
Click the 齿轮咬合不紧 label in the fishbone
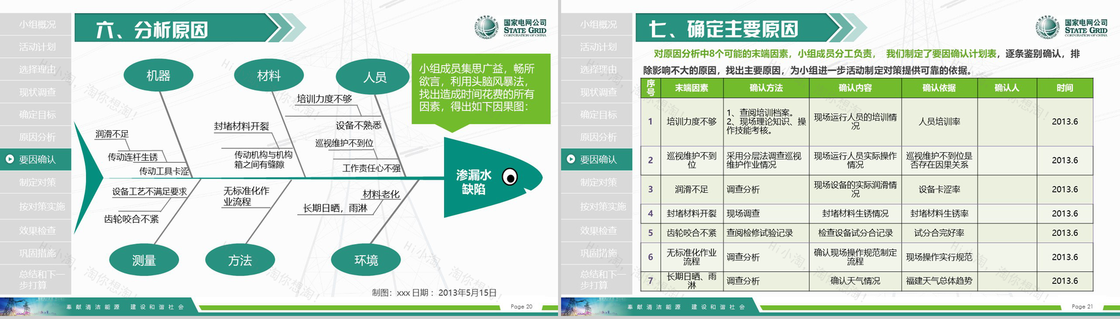coord(132,219)
